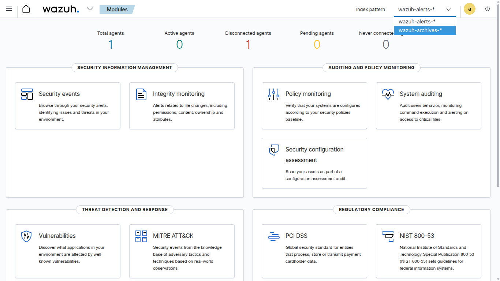Click the user avatar button
The width and height of the screenshot is (500, 281).
click(469, 9)
